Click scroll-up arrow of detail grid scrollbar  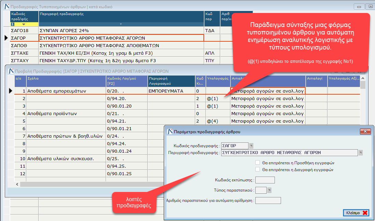(363, 78)
